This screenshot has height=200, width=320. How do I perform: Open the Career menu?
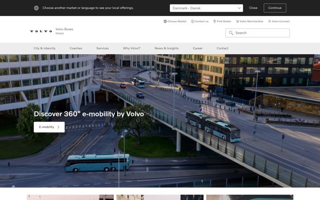coord(197,48)
